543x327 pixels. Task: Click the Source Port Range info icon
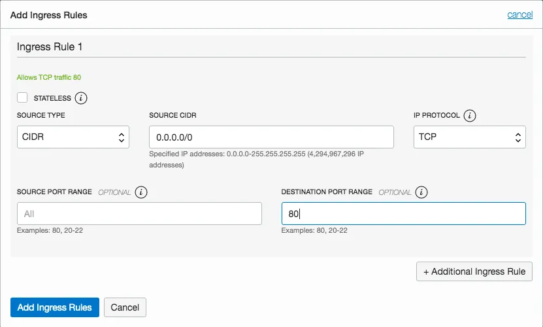click(141, 192)
